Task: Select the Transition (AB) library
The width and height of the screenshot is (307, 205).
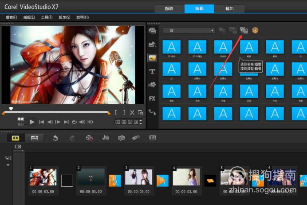Action: click(152, 58)
